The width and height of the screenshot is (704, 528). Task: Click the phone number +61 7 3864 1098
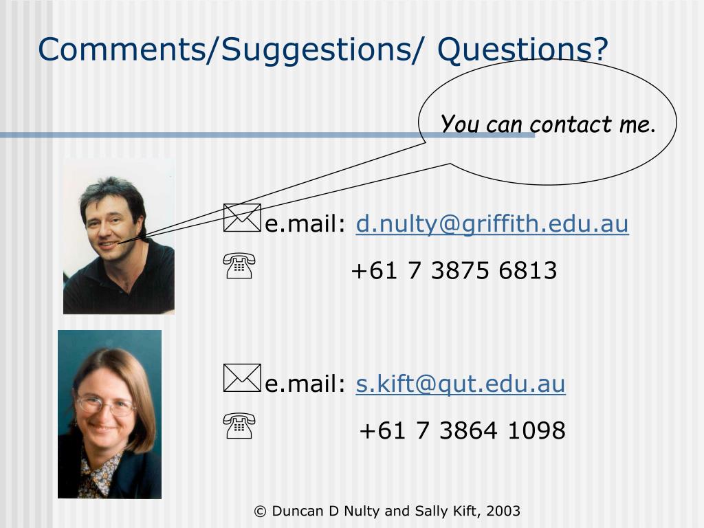point(463,430)
